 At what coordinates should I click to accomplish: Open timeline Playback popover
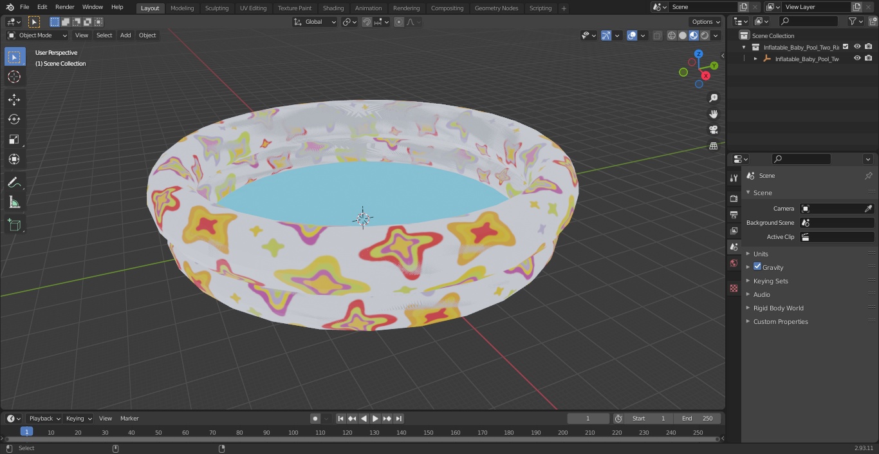(x=44, y=419)
